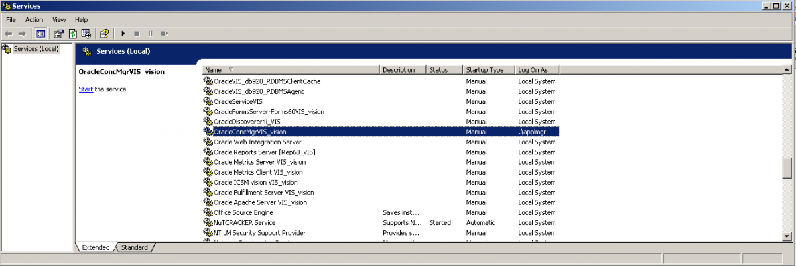
Task: Open the Help toolbar icon
Action: point(104,33)
